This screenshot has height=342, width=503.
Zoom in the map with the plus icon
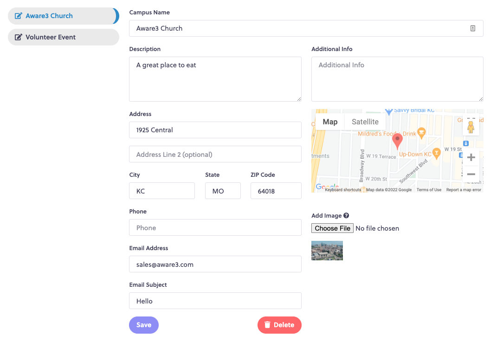tap(471, 157)
